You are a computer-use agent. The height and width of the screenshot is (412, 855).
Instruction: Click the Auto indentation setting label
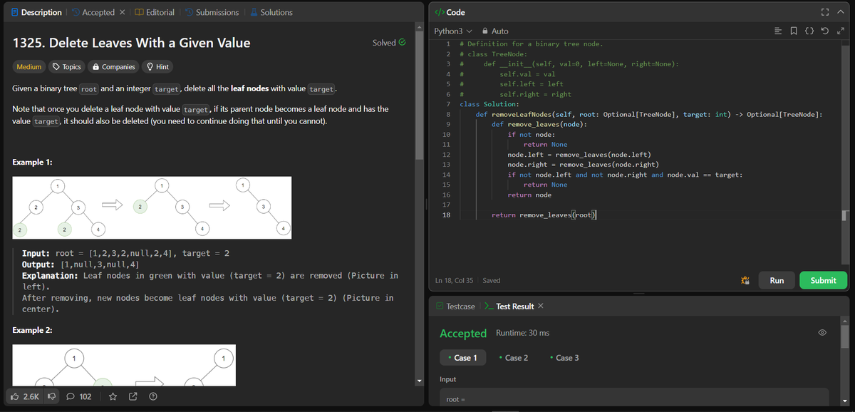pyautogui.click(x=499, y=31)
